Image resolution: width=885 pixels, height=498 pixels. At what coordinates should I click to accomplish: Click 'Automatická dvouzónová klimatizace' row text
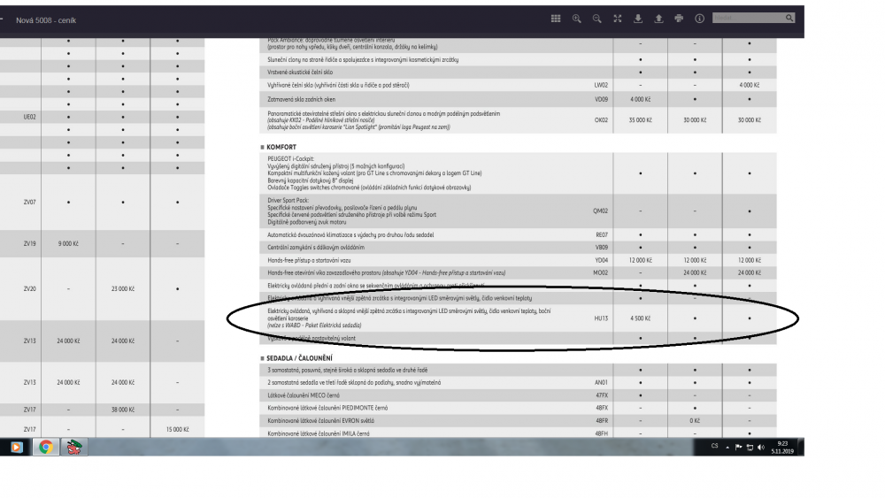point(350,234)
